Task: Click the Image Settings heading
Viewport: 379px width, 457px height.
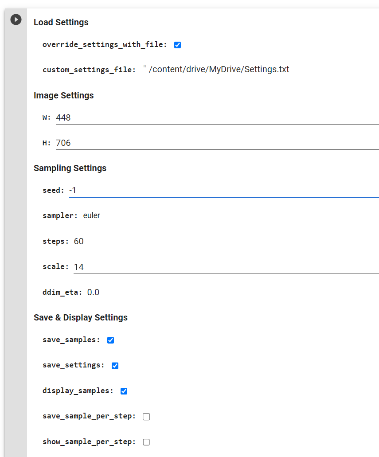Action: [x=64, y=95]
